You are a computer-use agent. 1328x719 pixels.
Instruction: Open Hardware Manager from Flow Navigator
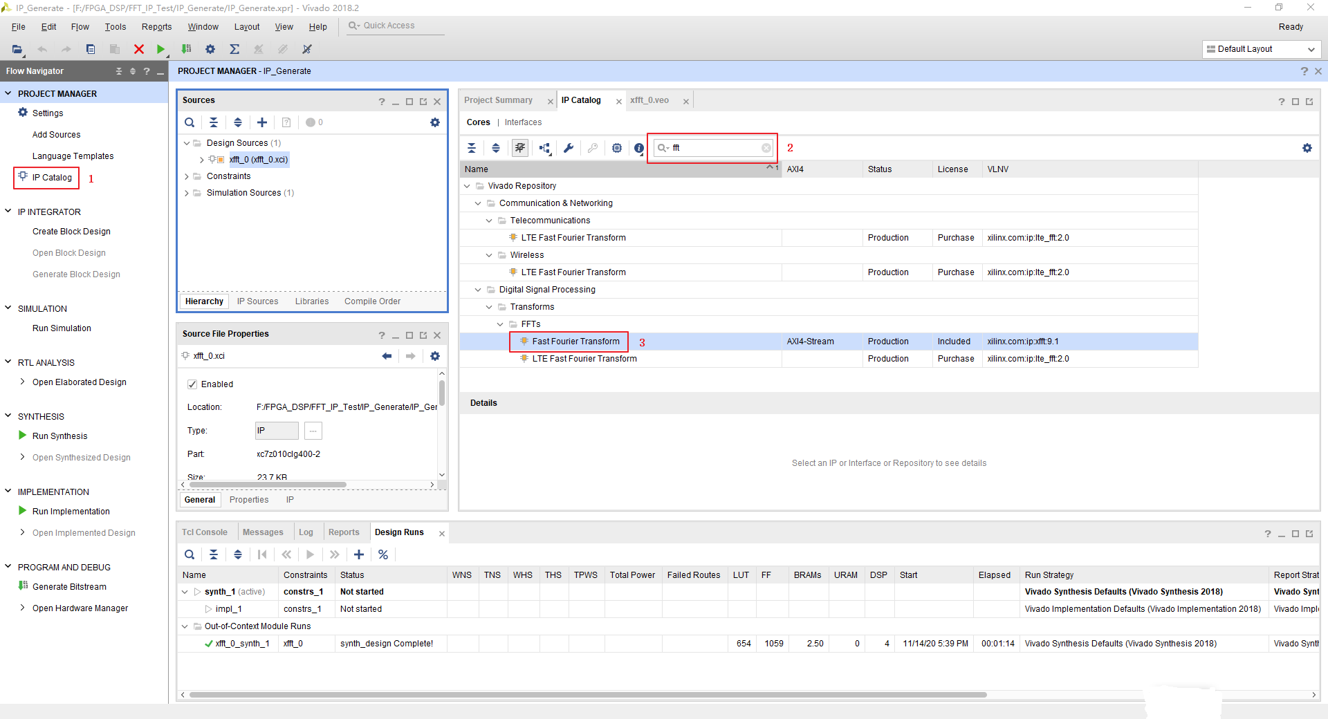(80, 608)
